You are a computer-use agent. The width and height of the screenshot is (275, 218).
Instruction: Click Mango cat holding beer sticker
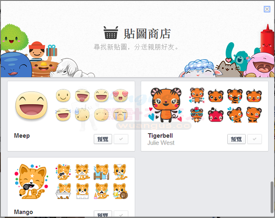click(x=121, y=191)
